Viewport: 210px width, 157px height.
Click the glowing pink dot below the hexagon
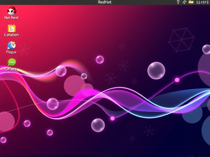pyautogui.click(x=177, y=80)
